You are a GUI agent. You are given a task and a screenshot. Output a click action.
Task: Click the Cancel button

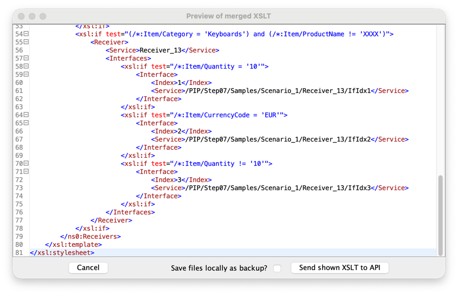click(x=88, y=267)
